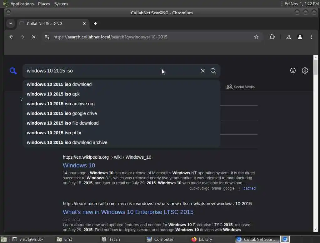Viewport: 320px width, 243px height.
Task: Click the scrollbar up arrow
Action: tap(316, 57)
